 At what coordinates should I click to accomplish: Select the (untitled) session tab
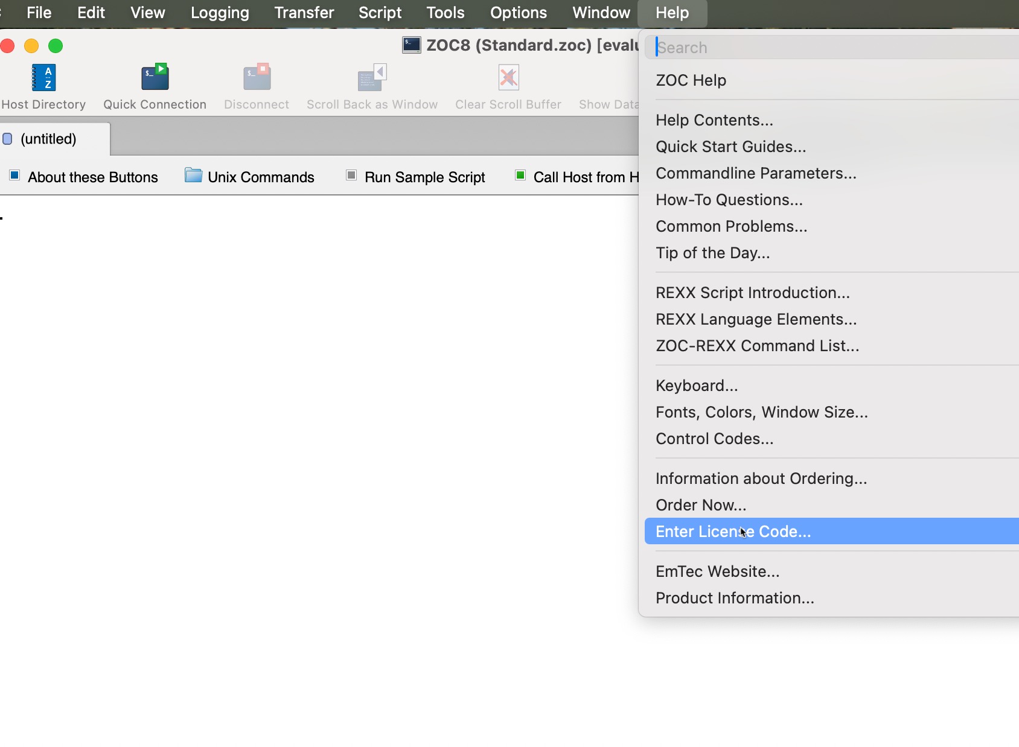point(48,139)
